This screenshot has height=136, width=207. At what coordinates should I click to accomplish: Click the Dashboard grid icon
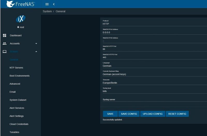pos(4,35)
